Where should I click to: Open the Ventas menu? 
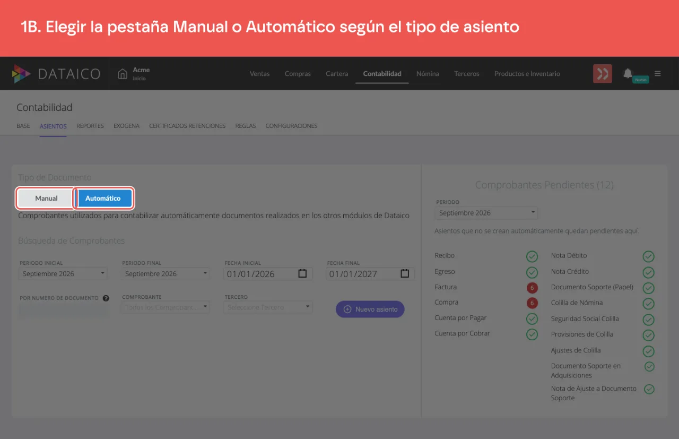point(259,74)
